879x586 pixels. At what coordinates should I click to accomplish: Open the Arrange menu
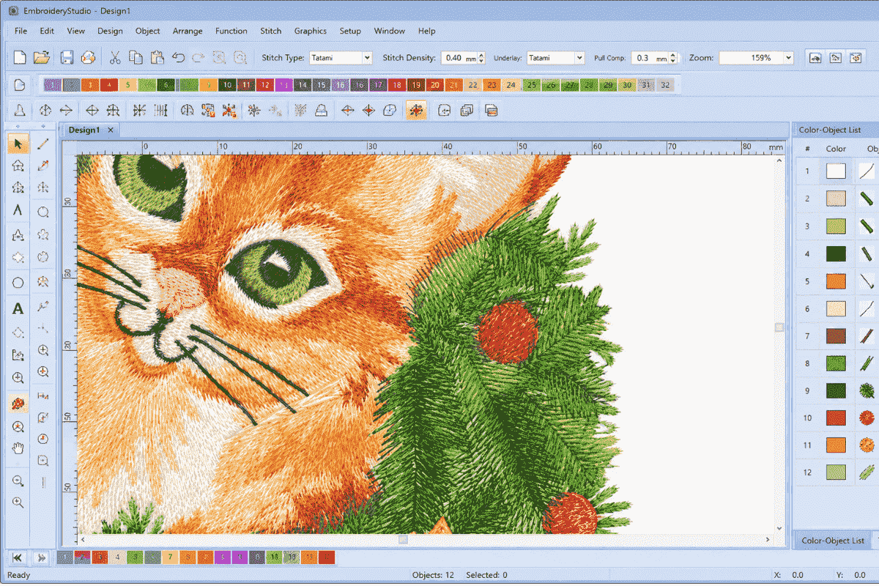(x=188, y=31)
